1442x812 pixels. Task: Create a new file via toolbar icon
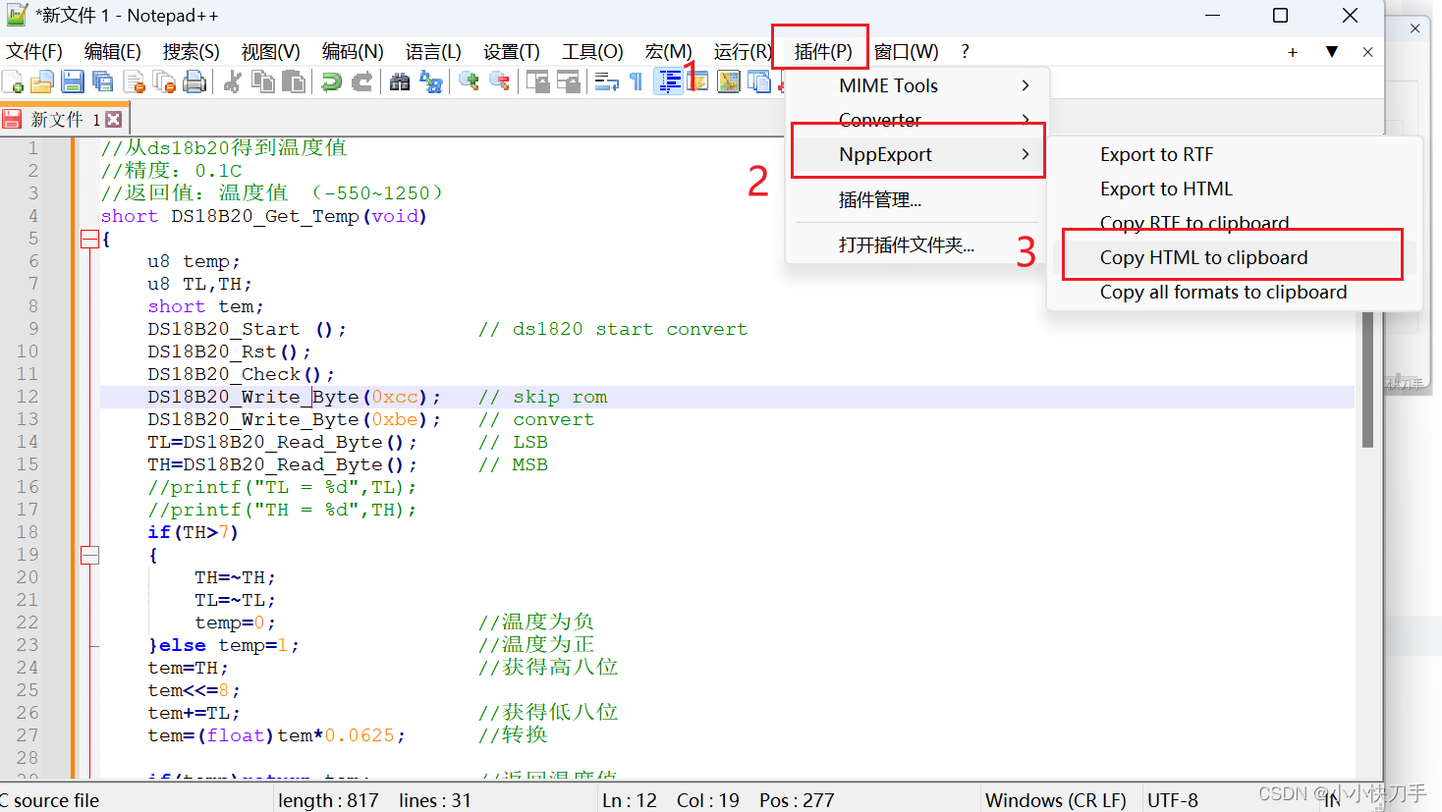point(13,81)
